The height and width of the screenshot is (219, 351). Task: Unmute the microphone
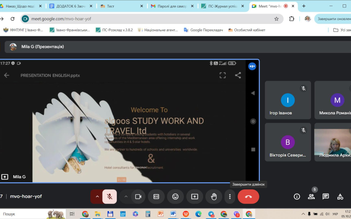[109, 197]
